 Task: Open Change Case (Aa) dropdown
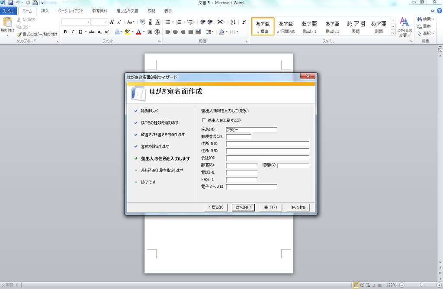(131, 22)
